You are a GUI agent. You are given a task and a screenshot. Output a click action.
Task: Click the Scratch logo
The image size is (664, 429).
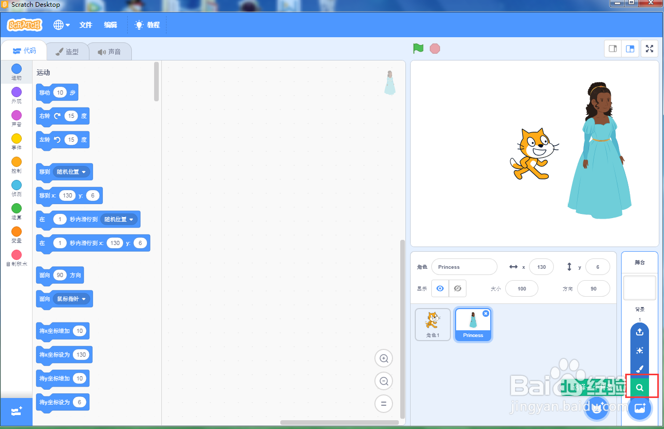[x=24, y=25]
